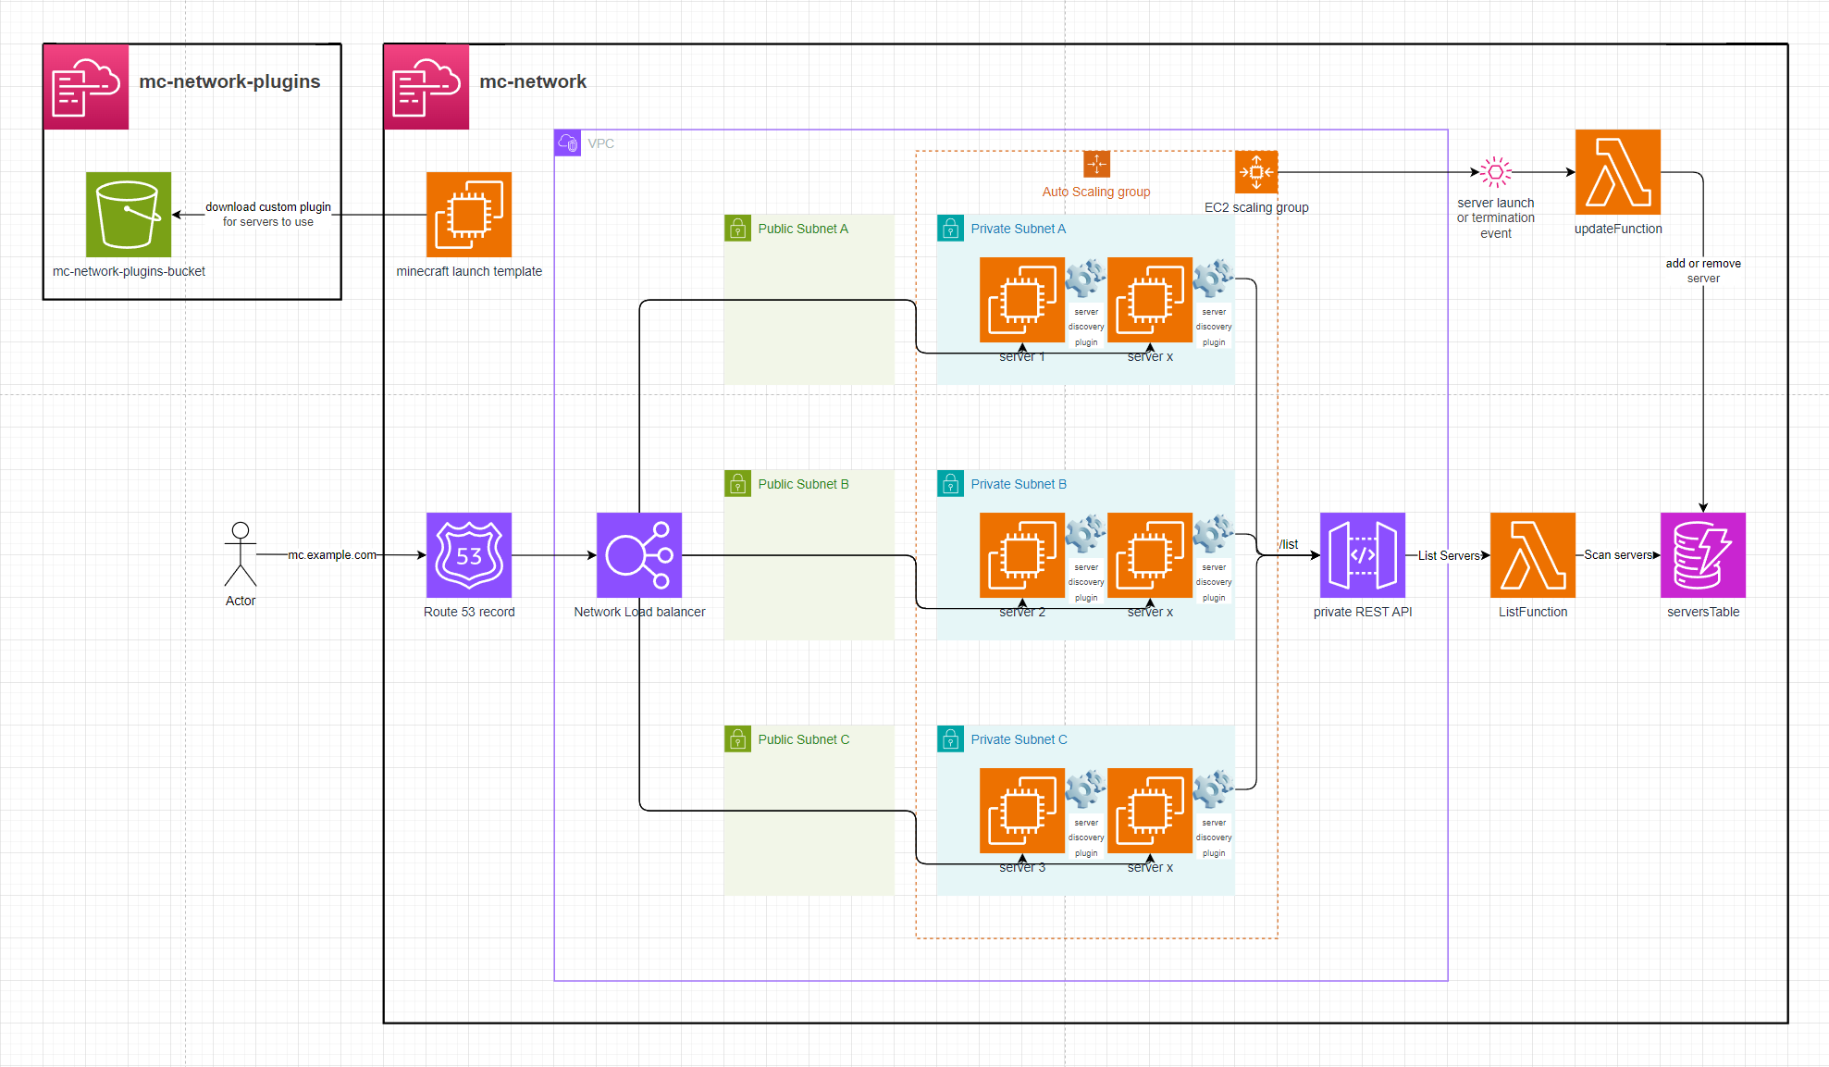Click the Scan servers edge label
This screenshot has width=1829, height=1067.
[1618, 555]
